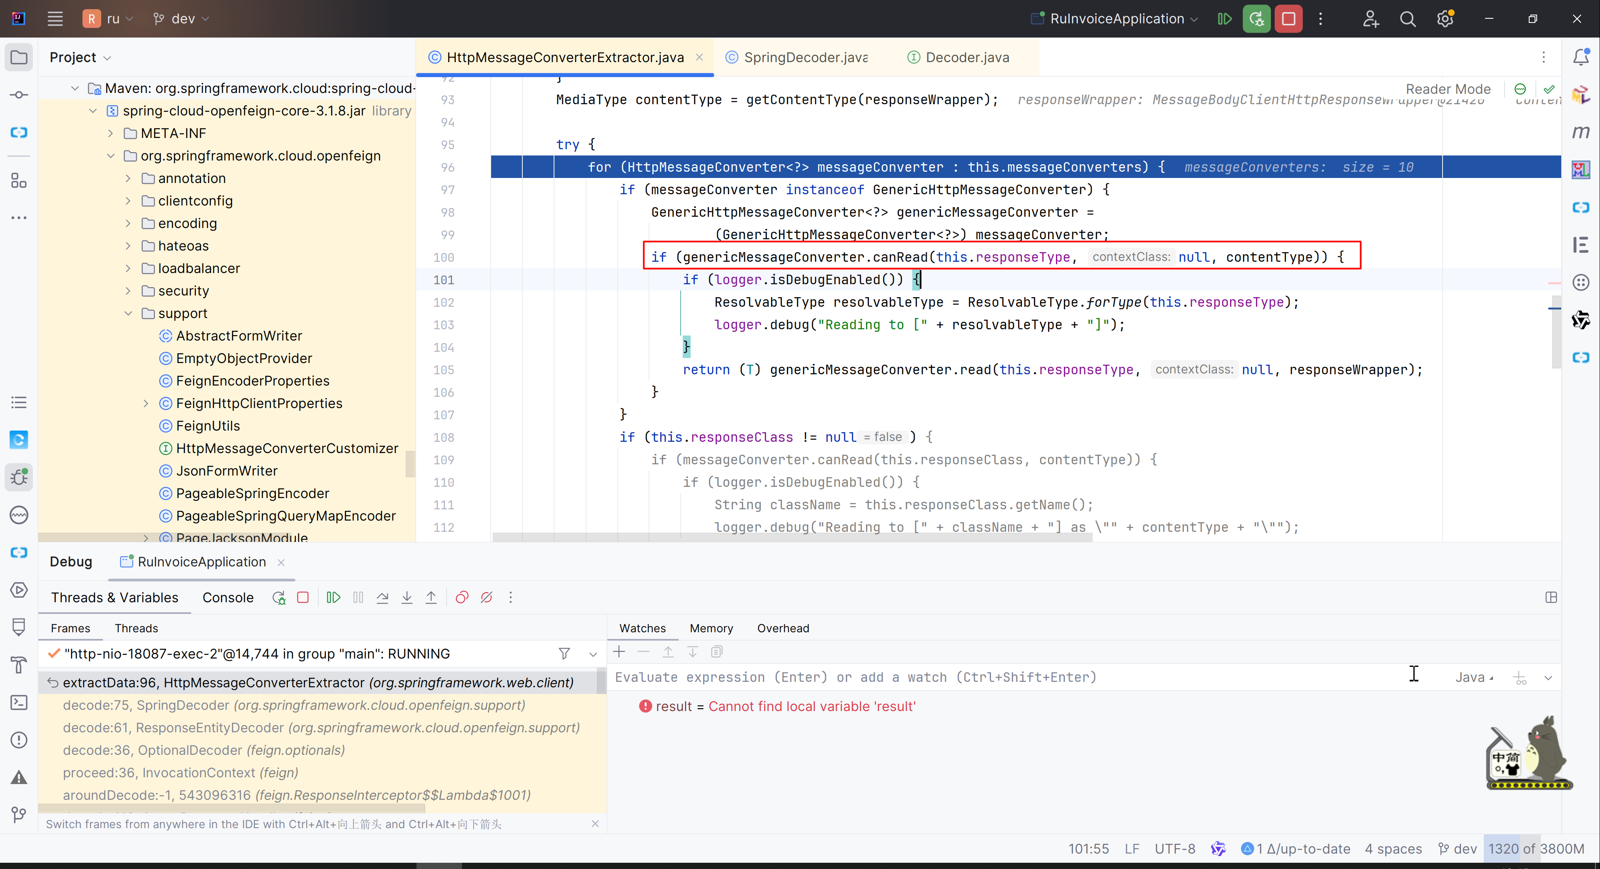The width and height of the screenshot is (1600, 869).
Task: Open Code With Me user icon
Action: pyautogui.click(x=1371, y=19)
